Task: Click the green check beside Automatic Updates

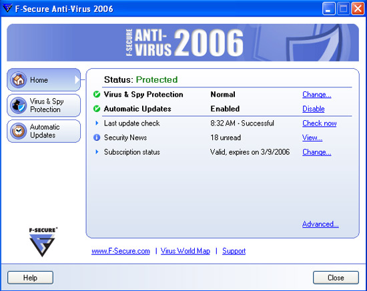Action: [97, 109]
